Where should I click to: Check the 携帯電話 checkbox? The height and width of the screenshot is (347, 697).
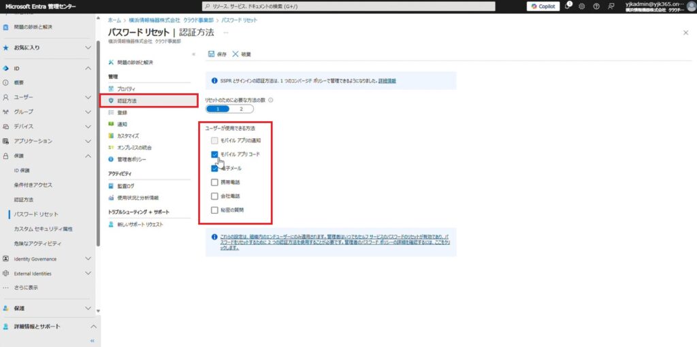[214, 182]
